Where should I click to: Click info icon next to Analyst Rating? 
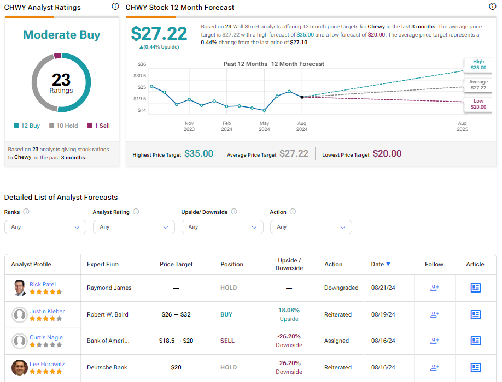pos(136,211)
